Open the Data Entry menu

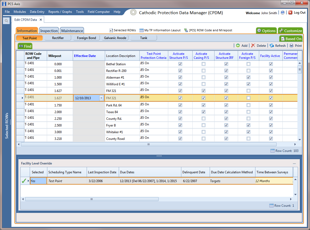(x=37, y=12)
